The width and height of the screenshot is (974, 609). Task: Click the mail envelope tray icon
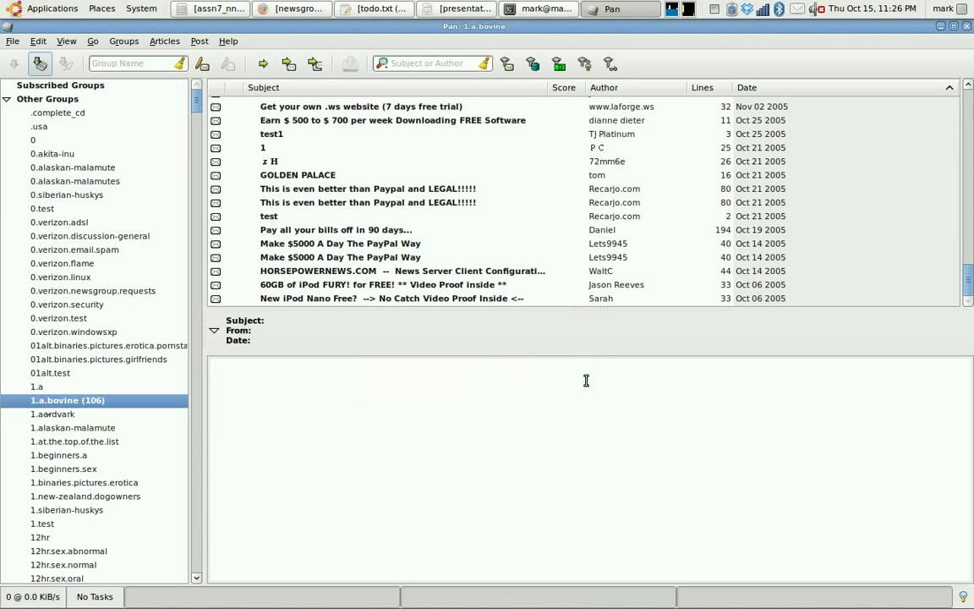(x=797, y=8)
